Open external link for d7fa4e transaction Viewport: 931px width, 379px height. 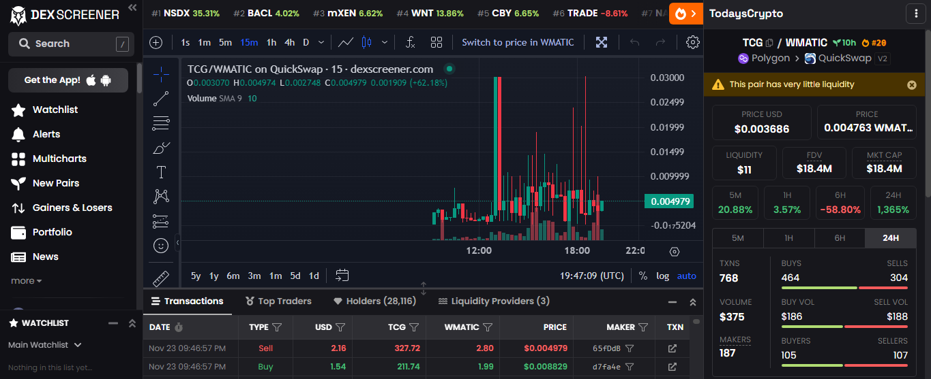673,367
